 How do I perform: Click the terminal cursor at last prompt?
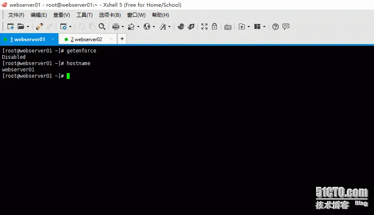(68, 76)
